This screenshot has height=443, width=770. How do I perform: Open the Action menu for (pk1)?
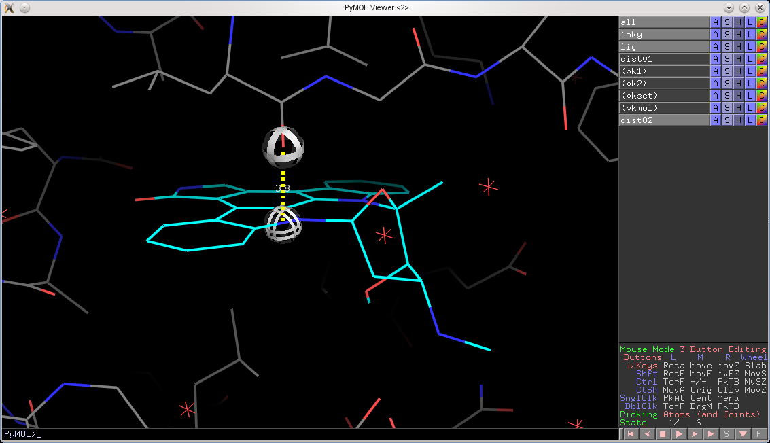tap(715, 71)
